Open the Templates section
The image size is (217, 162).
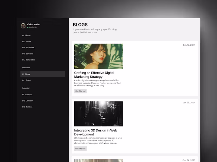tap(28, 60)
